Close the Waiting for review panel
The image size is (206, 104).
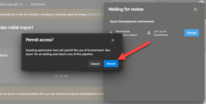coord(195,9)
